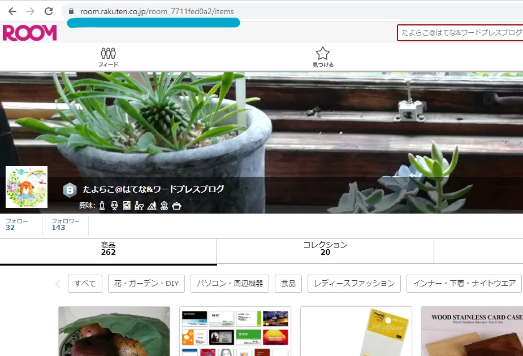The width and height of the screenshot is (523, 356).
Task: Click the bottle and glass interest icon
Action: [x=139, y=206]
